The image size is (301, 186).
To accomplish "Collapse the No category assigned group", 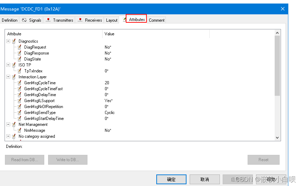I will coord(8,136).
